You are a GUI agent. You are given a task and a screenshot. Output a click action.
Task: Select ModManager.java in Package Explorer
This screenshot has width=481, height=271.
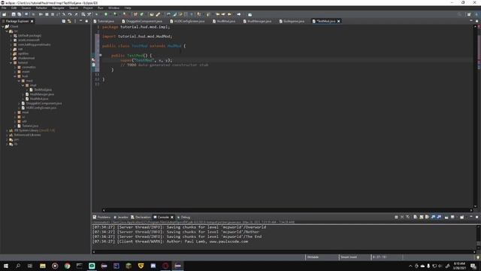[42, 94]
